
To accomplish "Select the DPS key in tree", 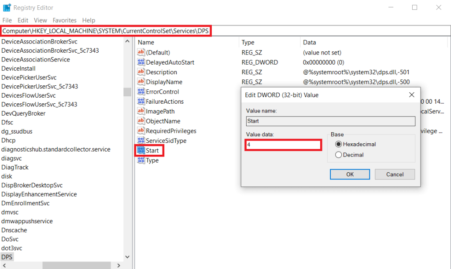I will click(x=7, y=257).
